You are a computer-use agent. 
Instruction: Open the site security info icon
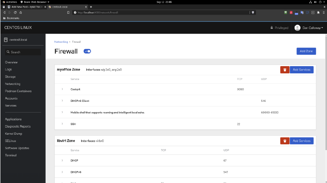pos(75,13)
